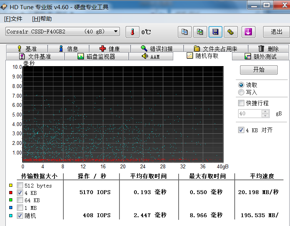The image size is (290, 226).
Task: Click the save floppy disk icon
Action: pyautogui.click(x=215, y=32)
